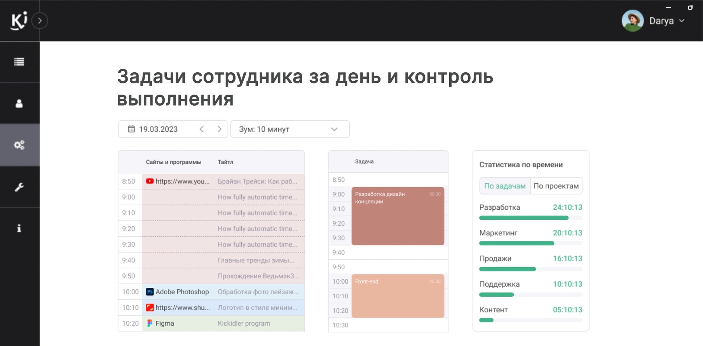The height and width of the screenshot is (346, 703).
Task: Go to next day with right arrow
Action: click(x=220, y=129)
